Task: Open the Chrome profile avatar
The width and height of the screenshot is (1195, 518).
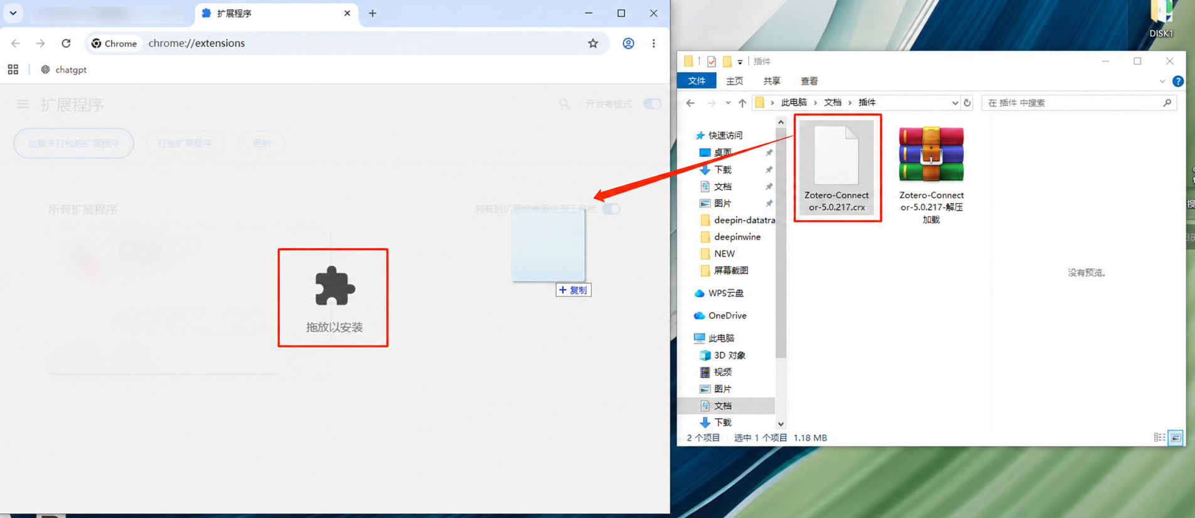Action: [x=628, y=43]
